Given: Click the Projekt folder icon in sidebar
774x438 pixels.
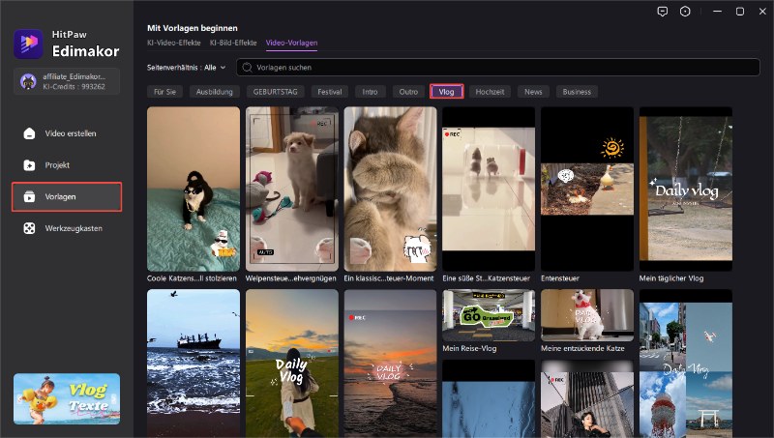Looking at the screenshot, I should click(30, 165).
